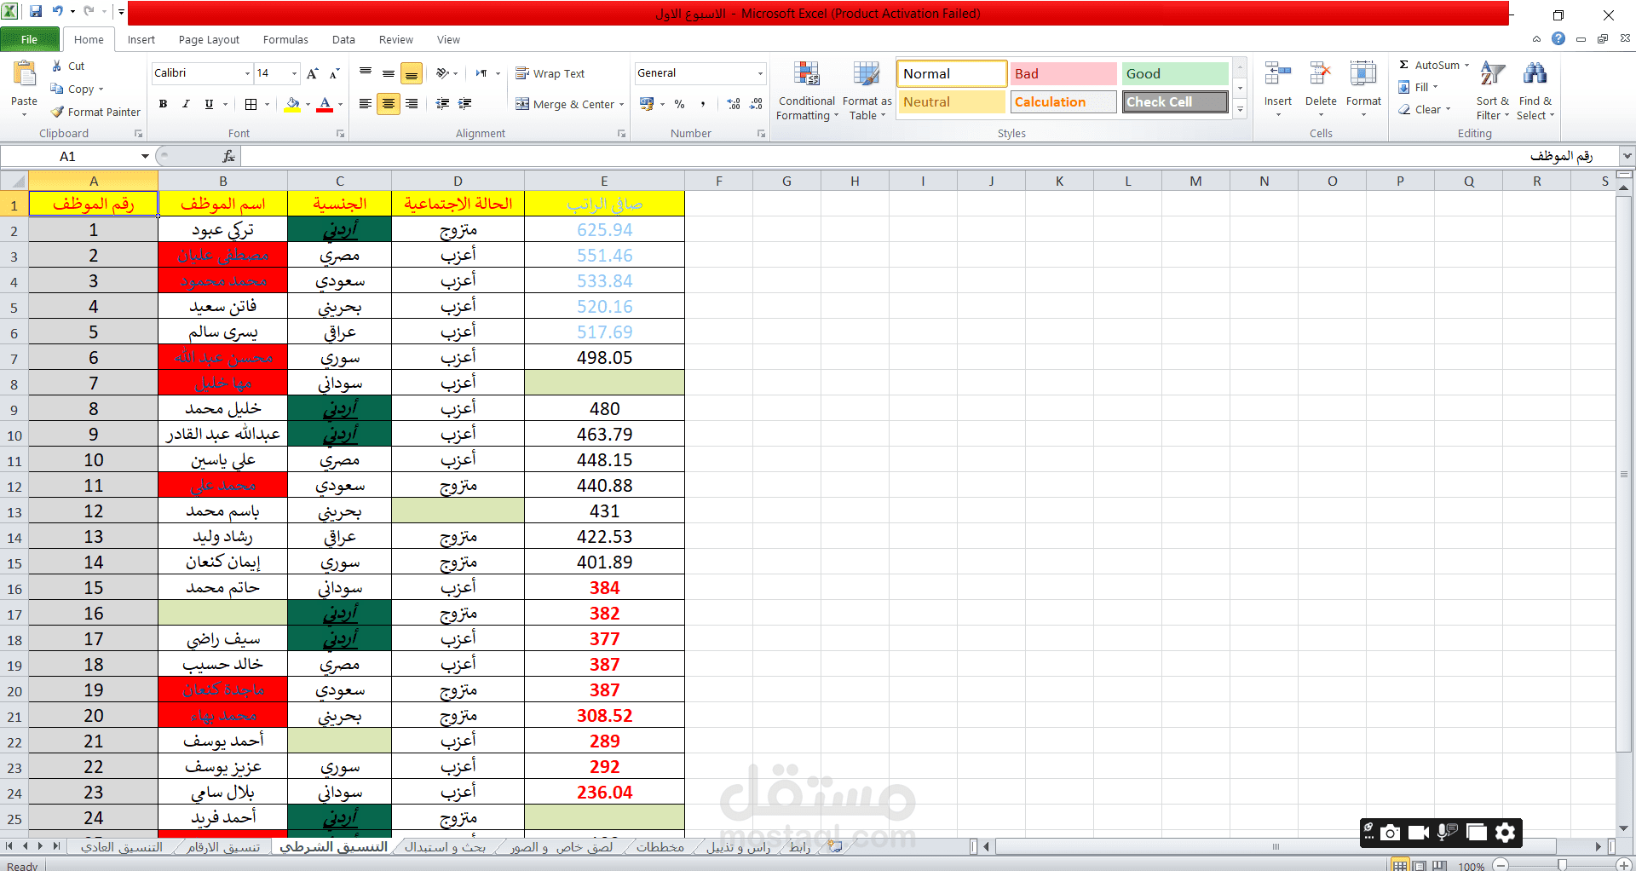Click the Paste clipboard icon
Viewport: 1636px width, 871px height.
24,75
